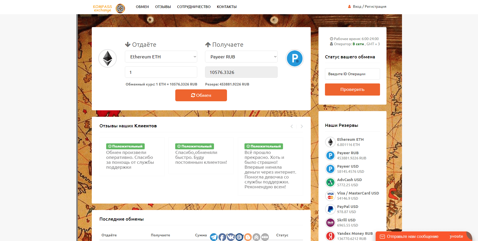This screenshot has width=478, height=241.
Task: Click the right arrow to see more reviews
Action: [x=301, y=126]
